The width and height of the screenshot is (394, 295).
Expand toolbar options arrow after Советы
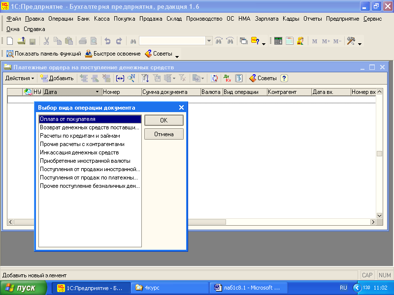click(177, 57)
